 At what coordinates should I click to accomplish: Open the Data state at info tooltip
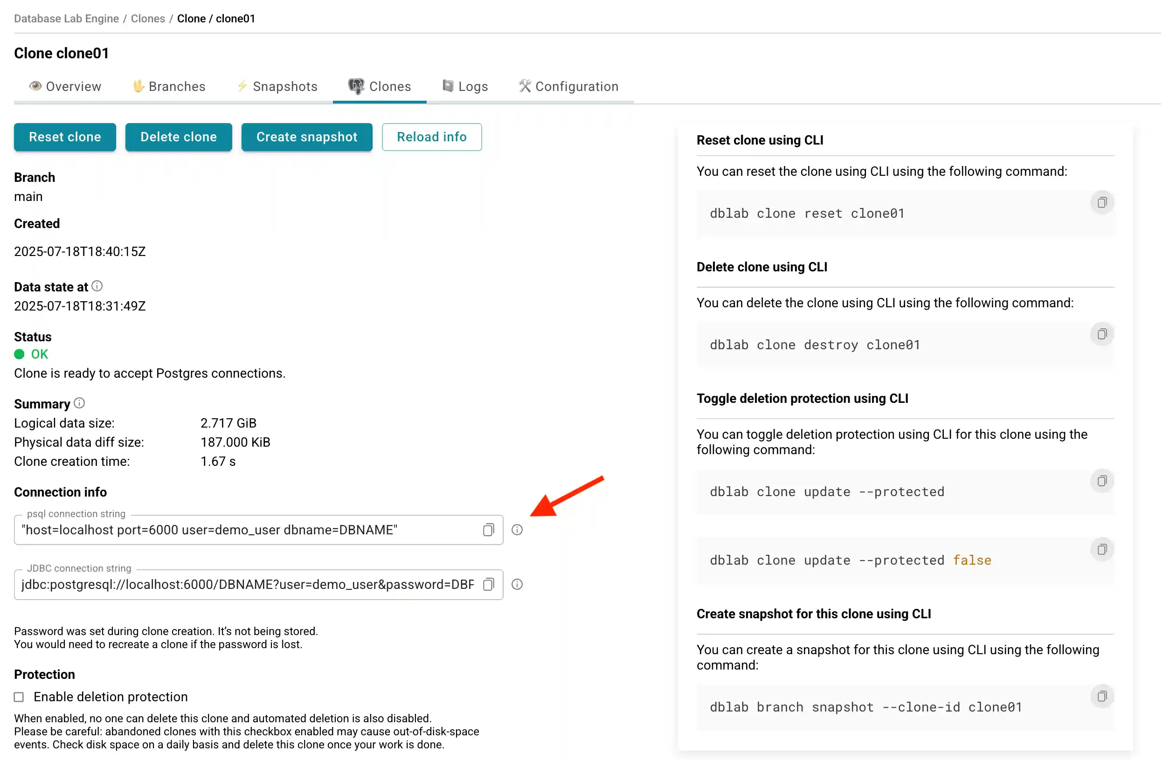[97, 286]
